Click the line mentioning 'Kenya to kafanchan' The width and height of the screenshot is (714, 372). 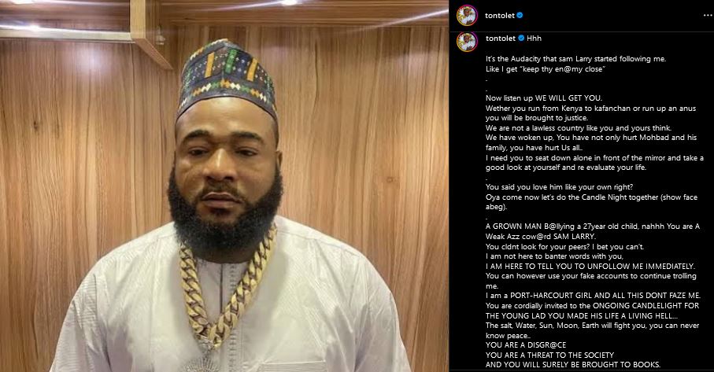tap(590, 109)
